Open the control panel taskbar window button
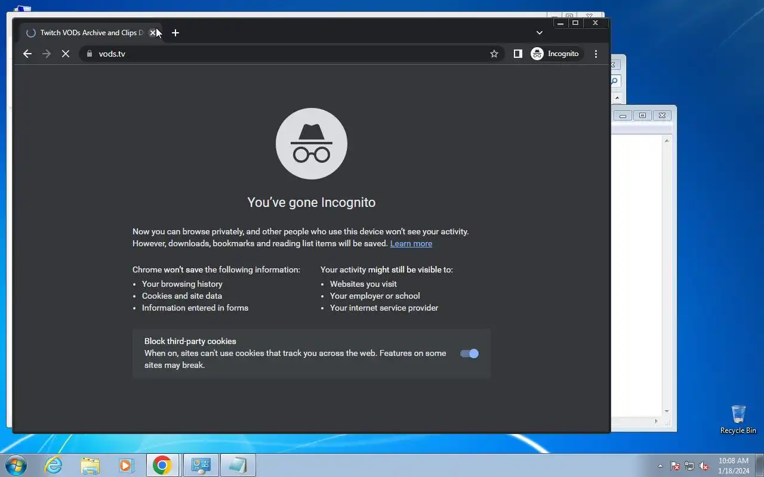764x477 pixels. point(201,465)
